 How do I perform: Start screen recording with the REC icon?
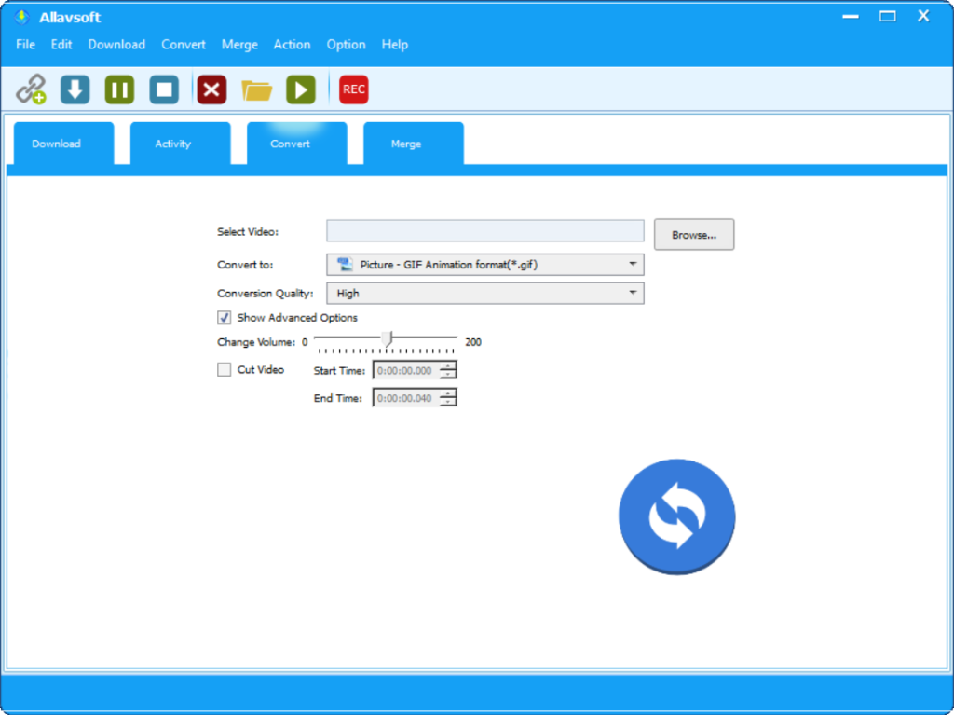coord(353,89)
